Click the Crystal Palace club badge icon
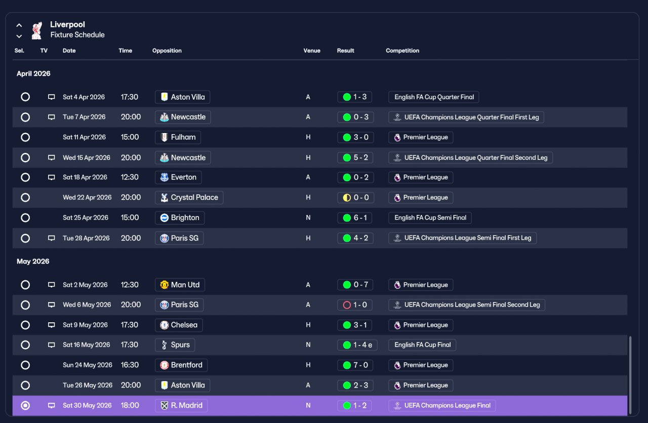 [164, 197]
